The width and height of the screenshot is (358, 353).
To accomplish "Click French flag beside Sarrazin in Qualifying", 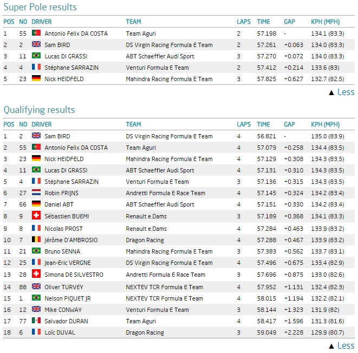I will pyautogui.click(x=36, y=181).
